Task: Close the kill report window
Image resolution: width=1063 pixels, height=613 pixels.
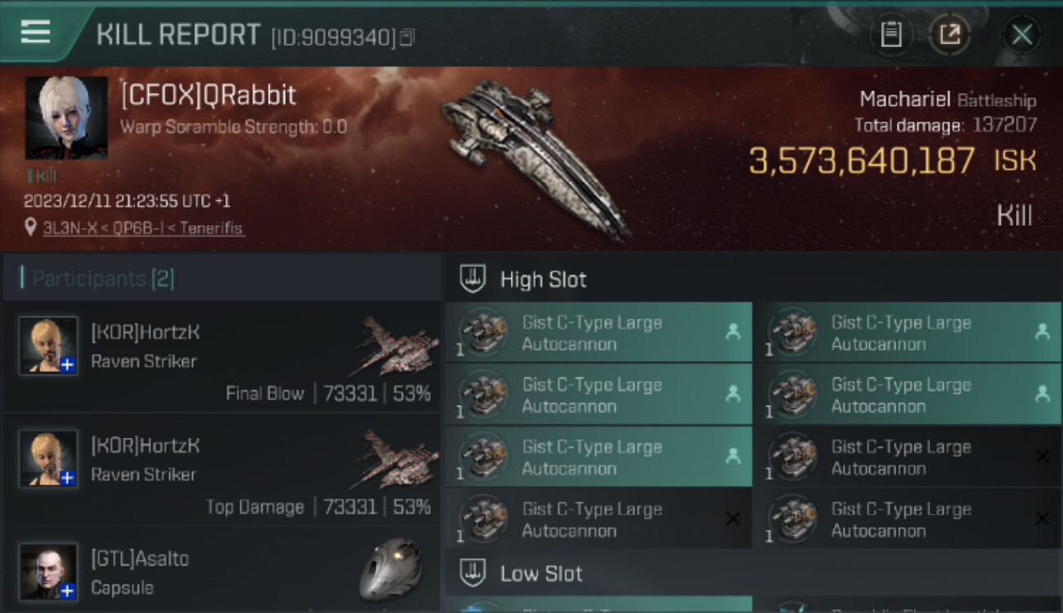Action: click(x=1021, y=34)
